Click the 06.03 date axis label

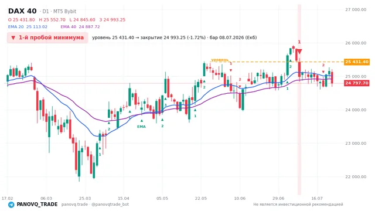[46, 198]
